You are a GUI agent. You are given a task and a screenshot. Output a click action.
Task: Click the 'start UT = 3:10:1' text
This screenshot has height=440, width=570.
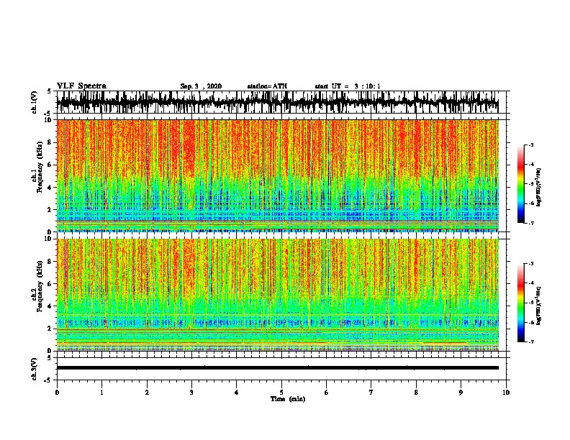click(348, 86)
